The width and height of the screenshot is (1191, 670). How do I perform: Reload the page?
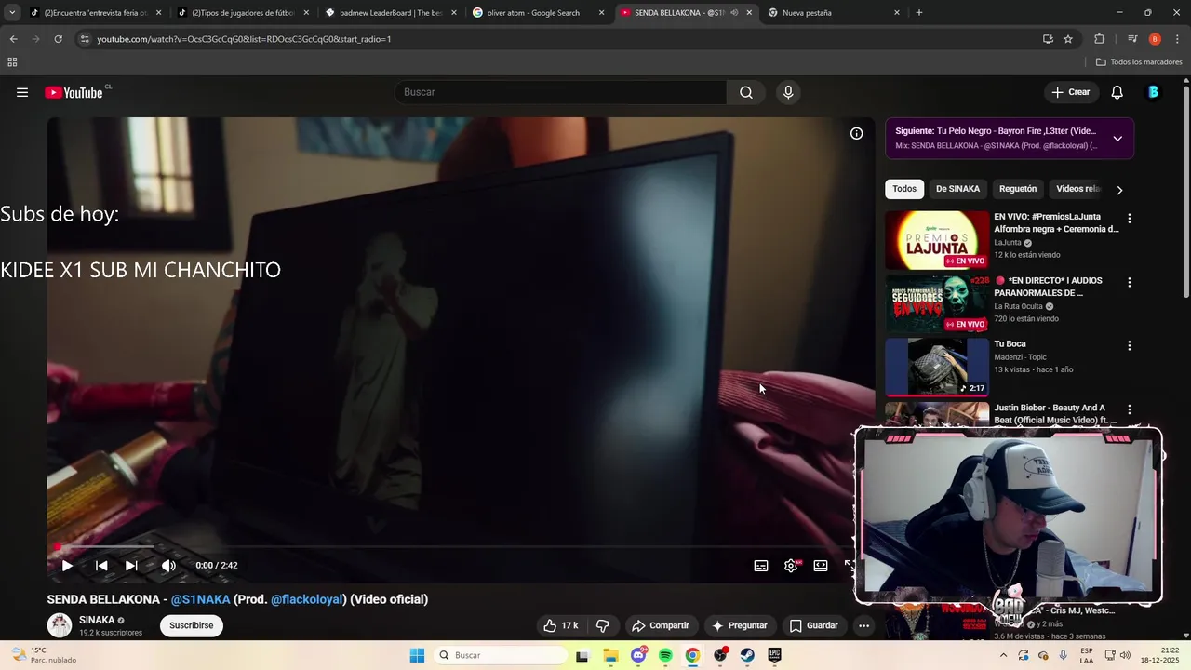[x=58, y=39]
